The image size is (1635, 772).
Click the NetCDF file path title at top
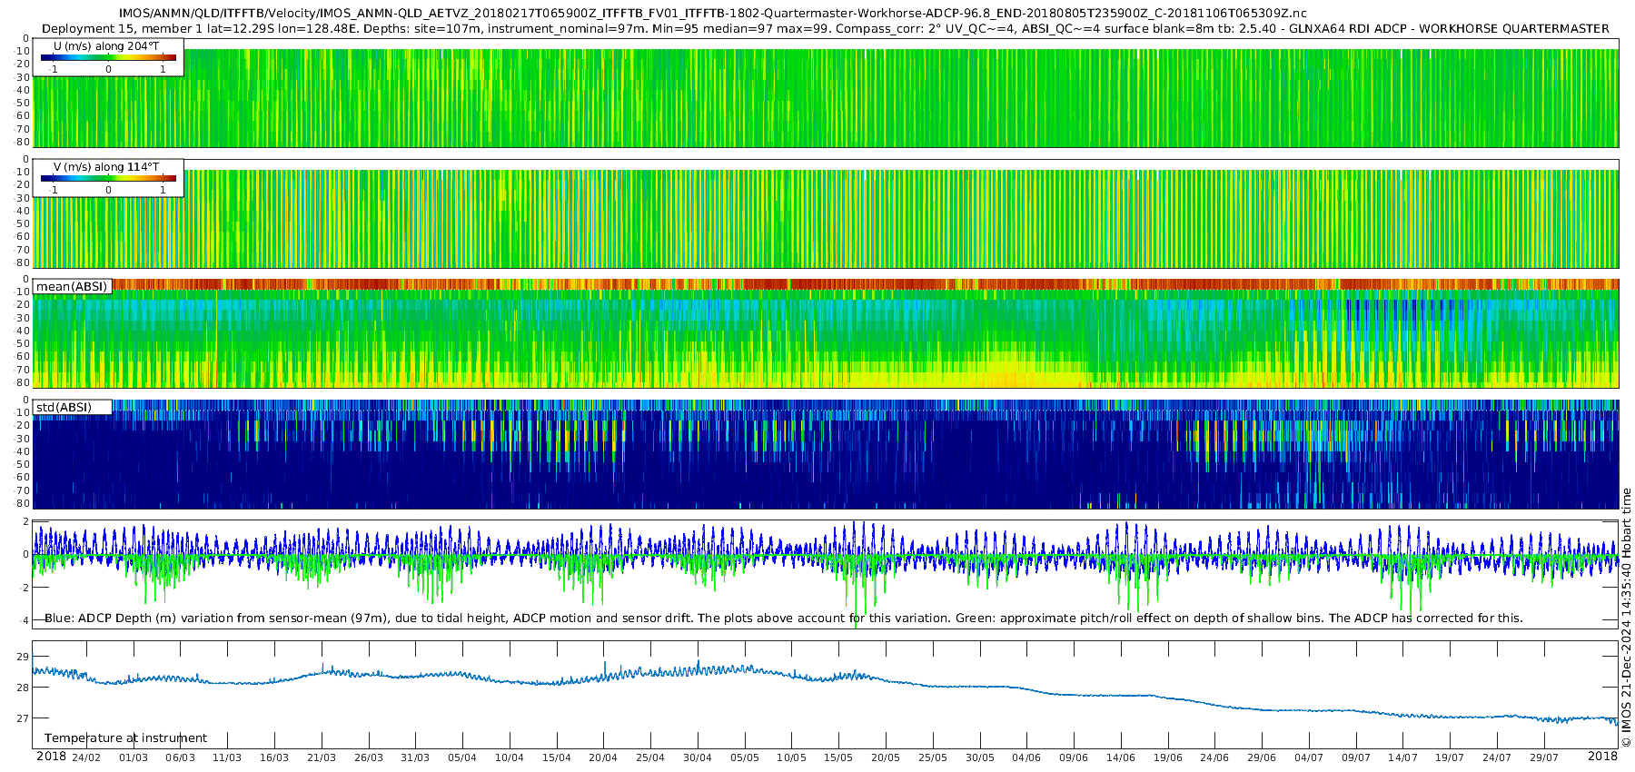coord(713,13)
